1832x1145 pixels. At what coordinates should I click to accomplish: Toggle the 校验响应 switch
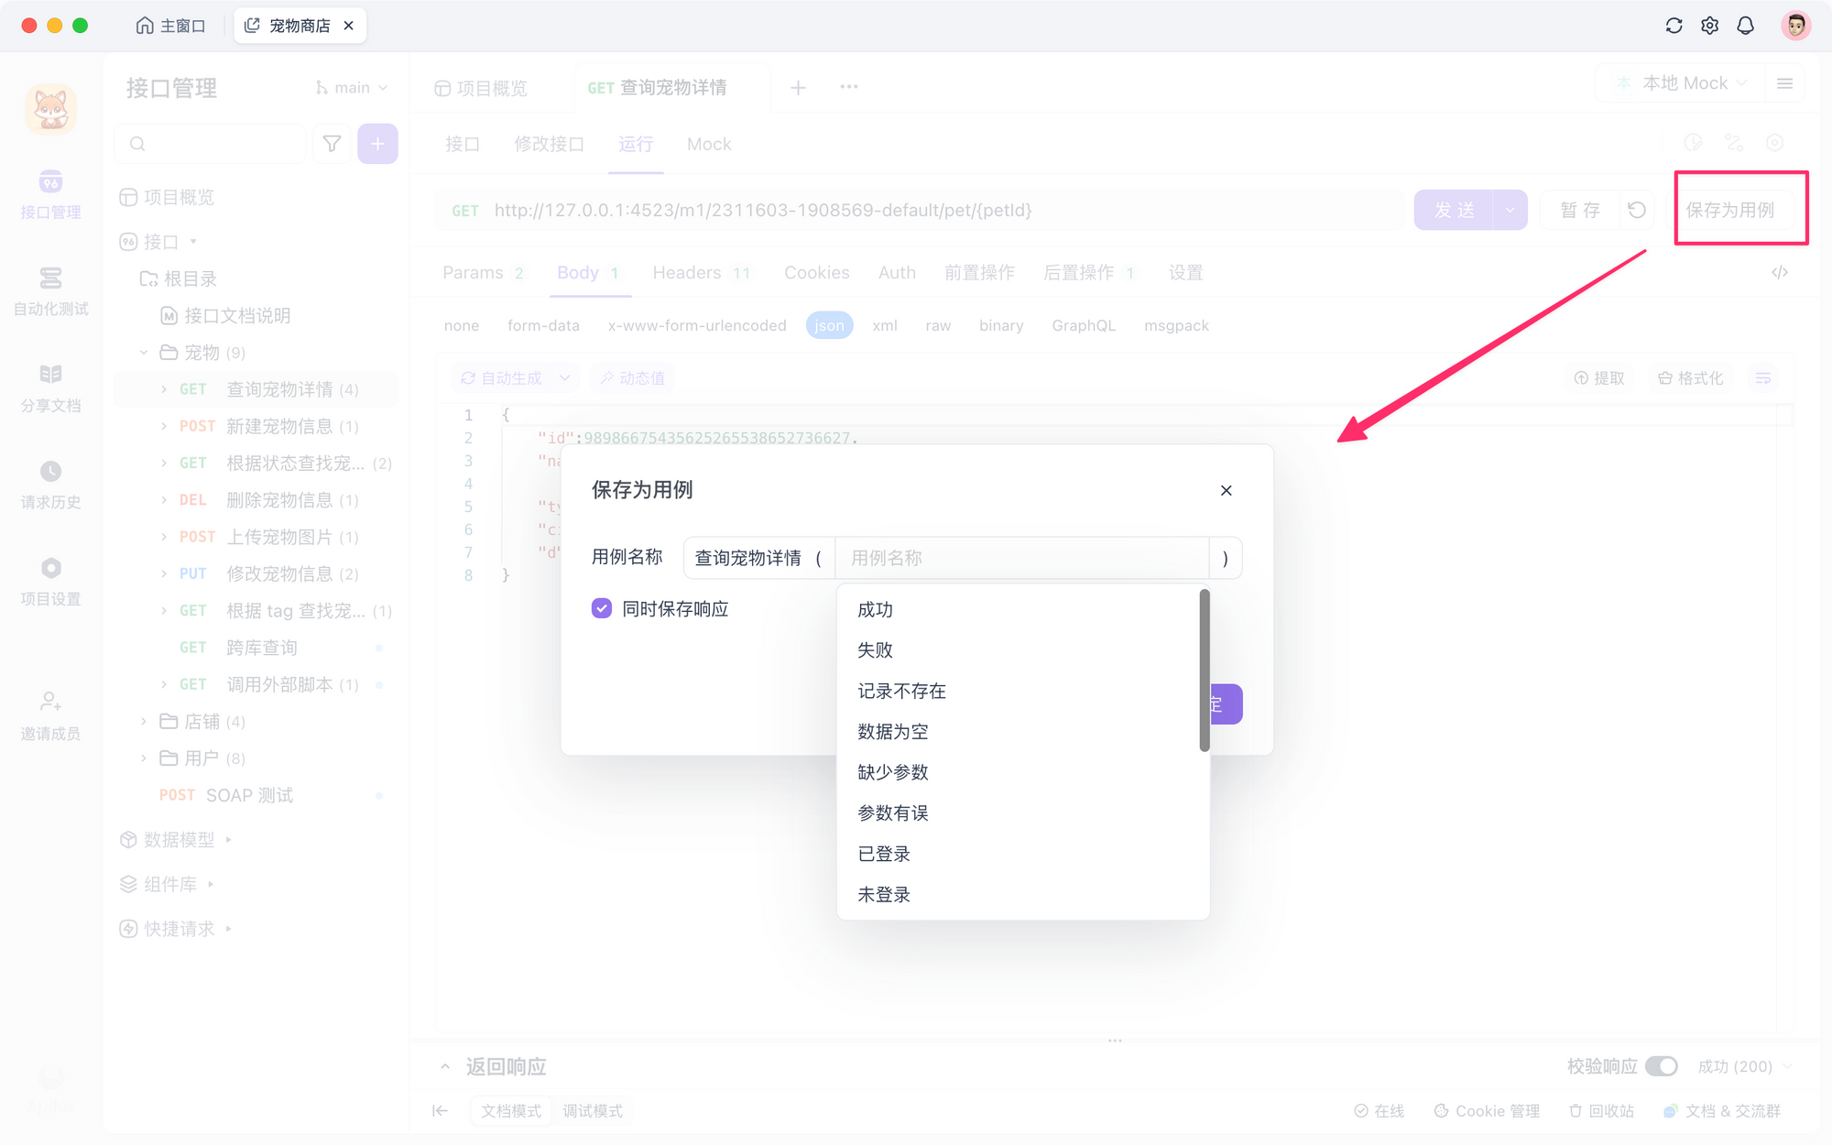(x=1661, y=1066)
